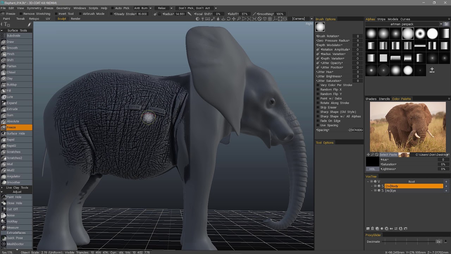Choose the Smooth tool

(x=16, y=48)
